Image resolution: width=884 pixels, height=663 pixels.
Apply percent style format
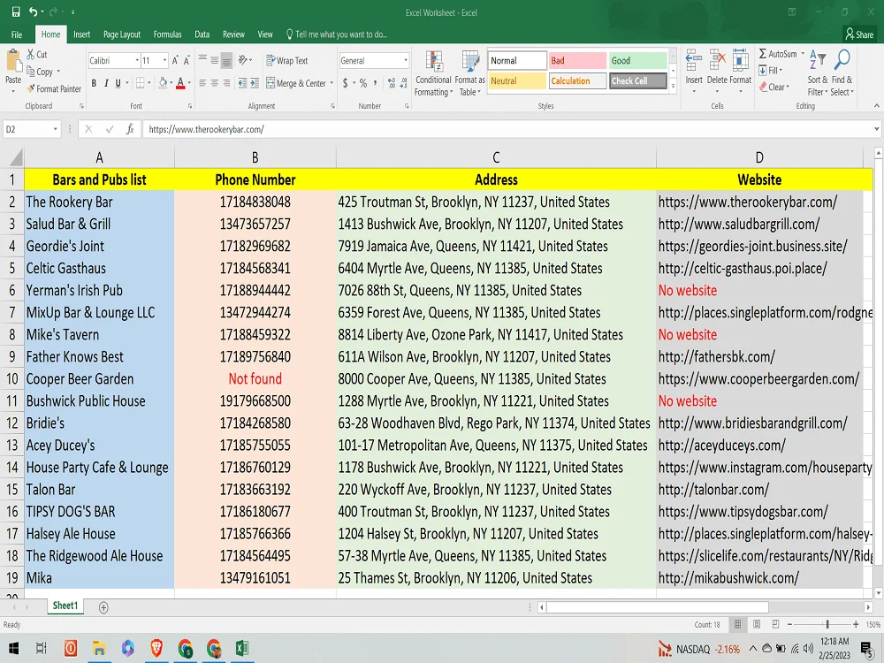(x=363, y=83)
